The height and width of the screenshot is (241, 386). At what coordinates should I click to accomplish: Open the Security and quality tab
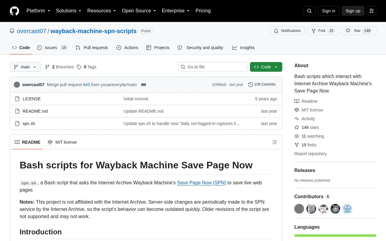pyautogui.click(x=201, y=48)
